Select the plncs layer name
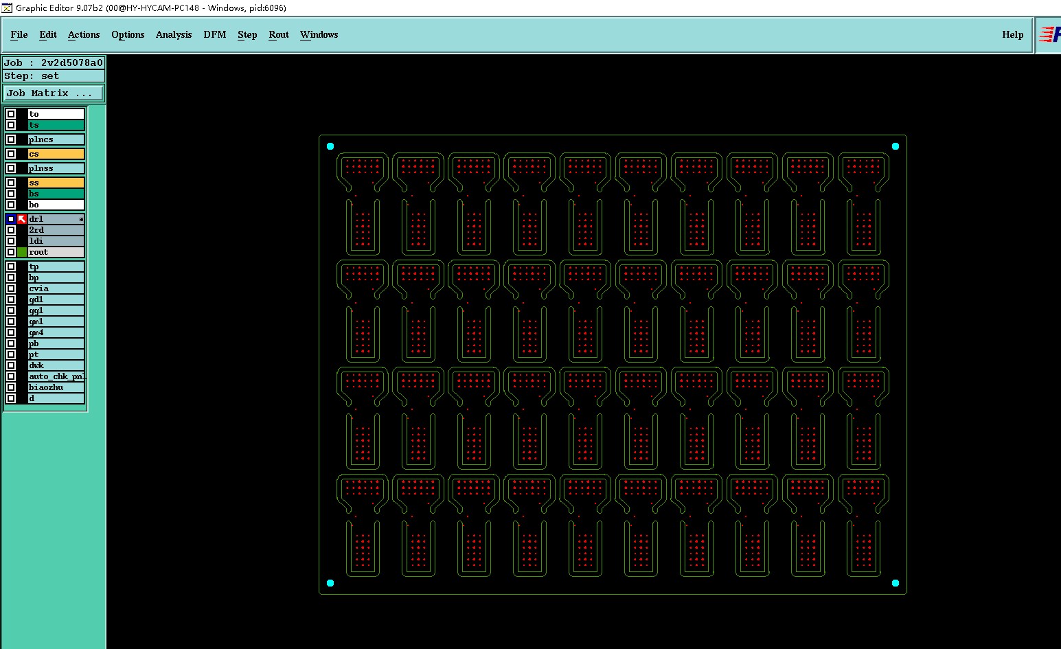Image resolution: width=1061 pixels, height=649 pixels. [x=56, y=139]
